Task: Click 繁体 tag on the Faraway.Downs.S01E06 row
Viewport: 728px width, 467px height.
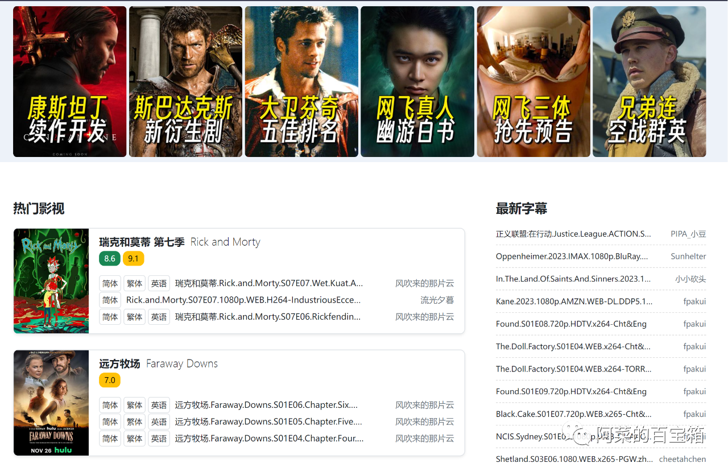Action: 134,405
